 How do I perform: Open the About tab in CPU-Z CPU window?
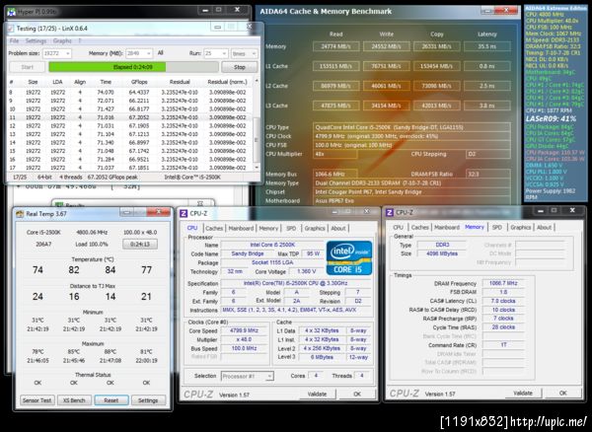338,228
